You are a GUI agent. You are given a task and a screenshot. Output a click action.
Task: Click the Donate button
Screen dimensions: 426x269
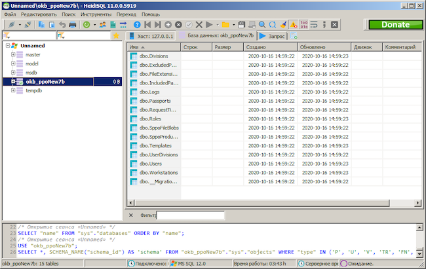pos(394,25)
